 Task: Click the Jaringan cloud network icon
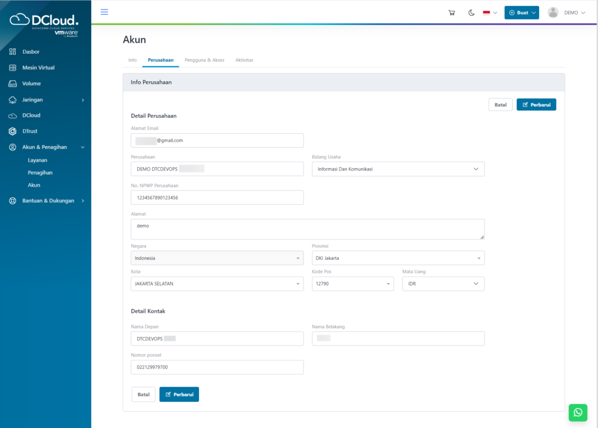click(x=13, y=100)
